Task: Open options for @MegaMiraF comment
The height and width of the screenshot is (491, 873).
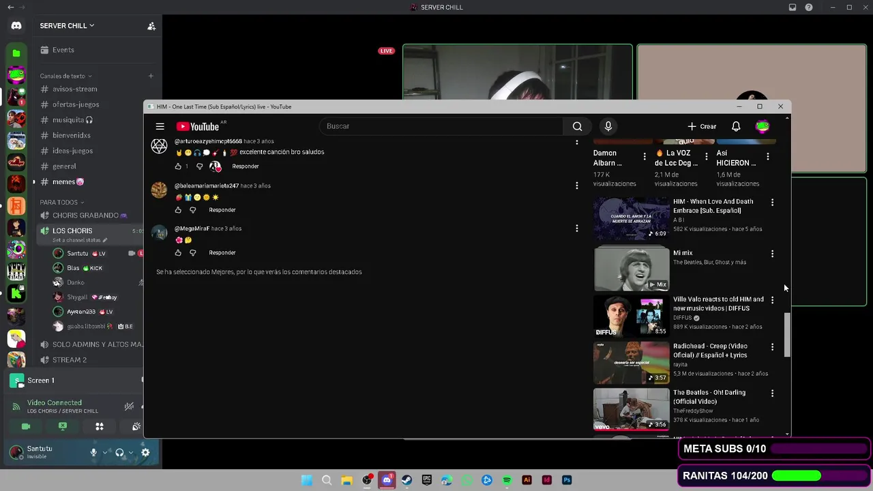Action: (x=576, y=228)
